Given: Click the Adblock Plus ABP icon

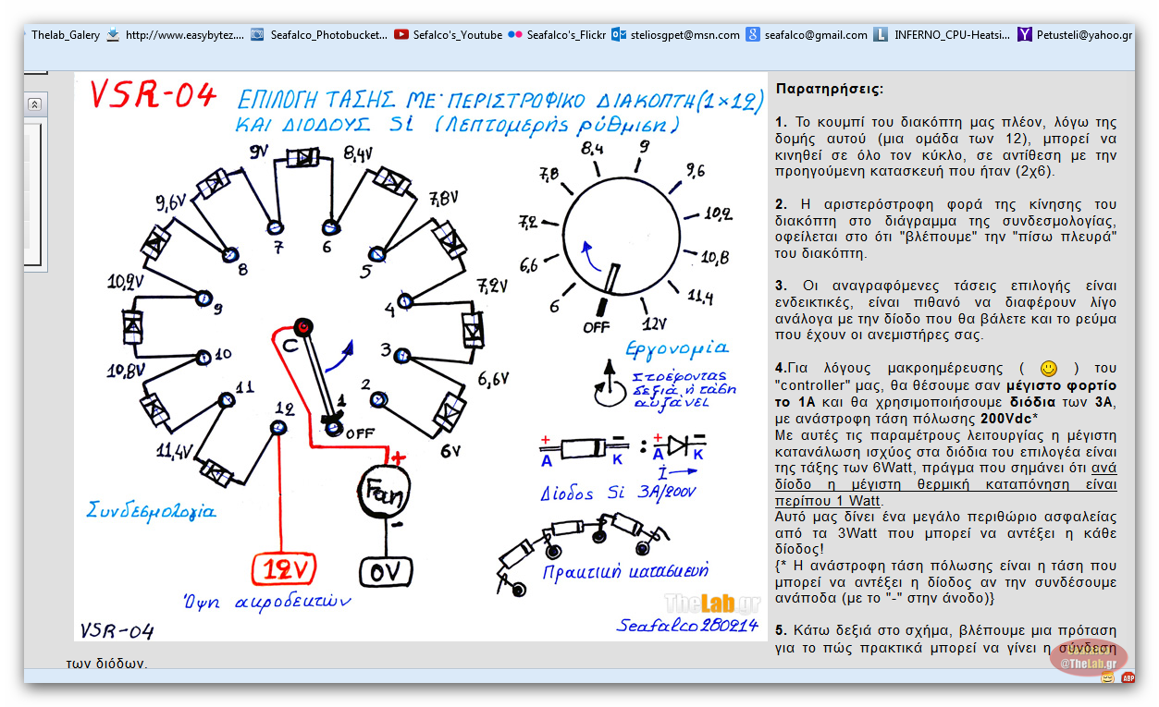Looking at the screenshot, I should click(1128, 677).
